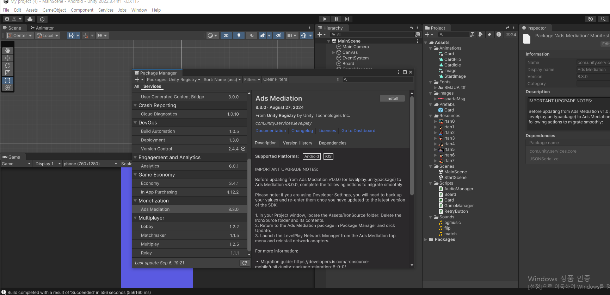Switch to the Version History tab

(297, 143)
